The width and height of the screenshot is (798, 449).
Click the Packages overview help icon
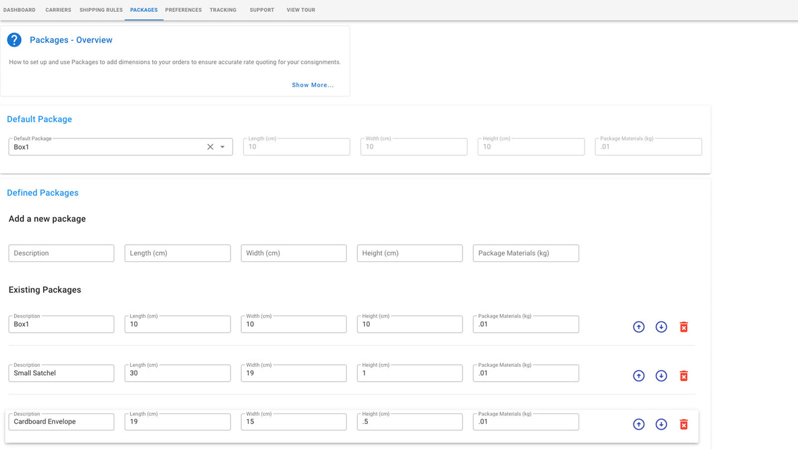pyautogui.click(x=14, y=39)
